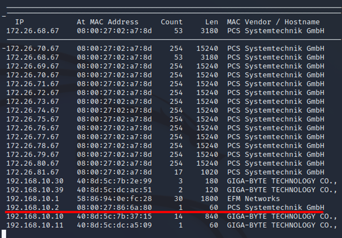Click length value 840
Viewport: 342px width, 238px height.
(x=211, y=216)
